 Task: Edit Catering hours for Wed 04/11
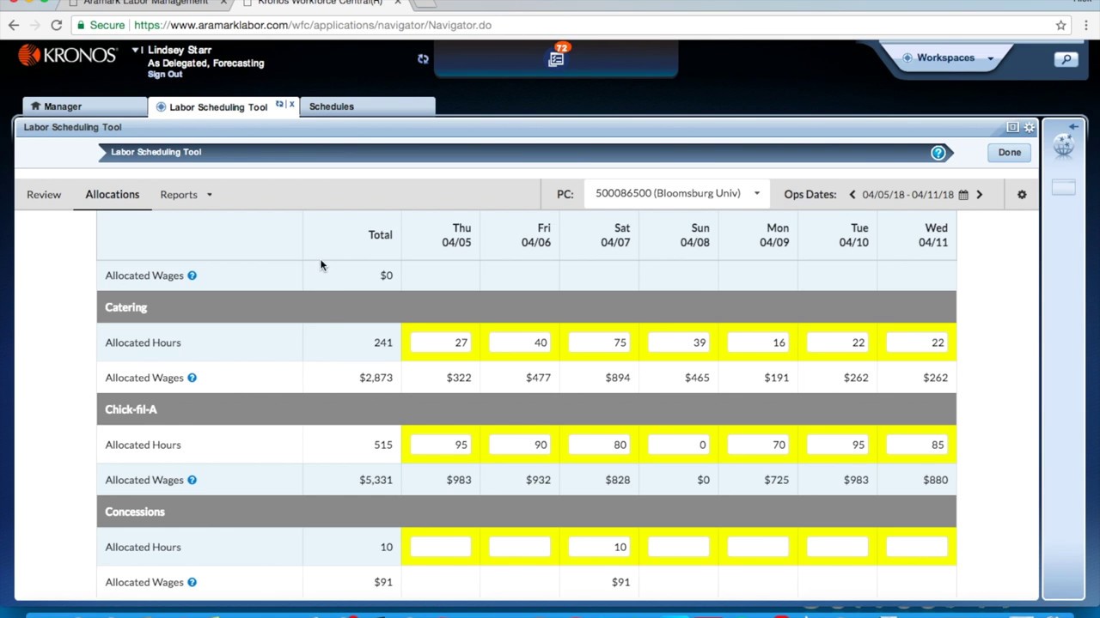point(917,342)
